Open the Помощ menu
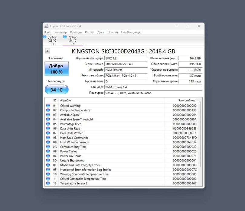 coord(113,32)
